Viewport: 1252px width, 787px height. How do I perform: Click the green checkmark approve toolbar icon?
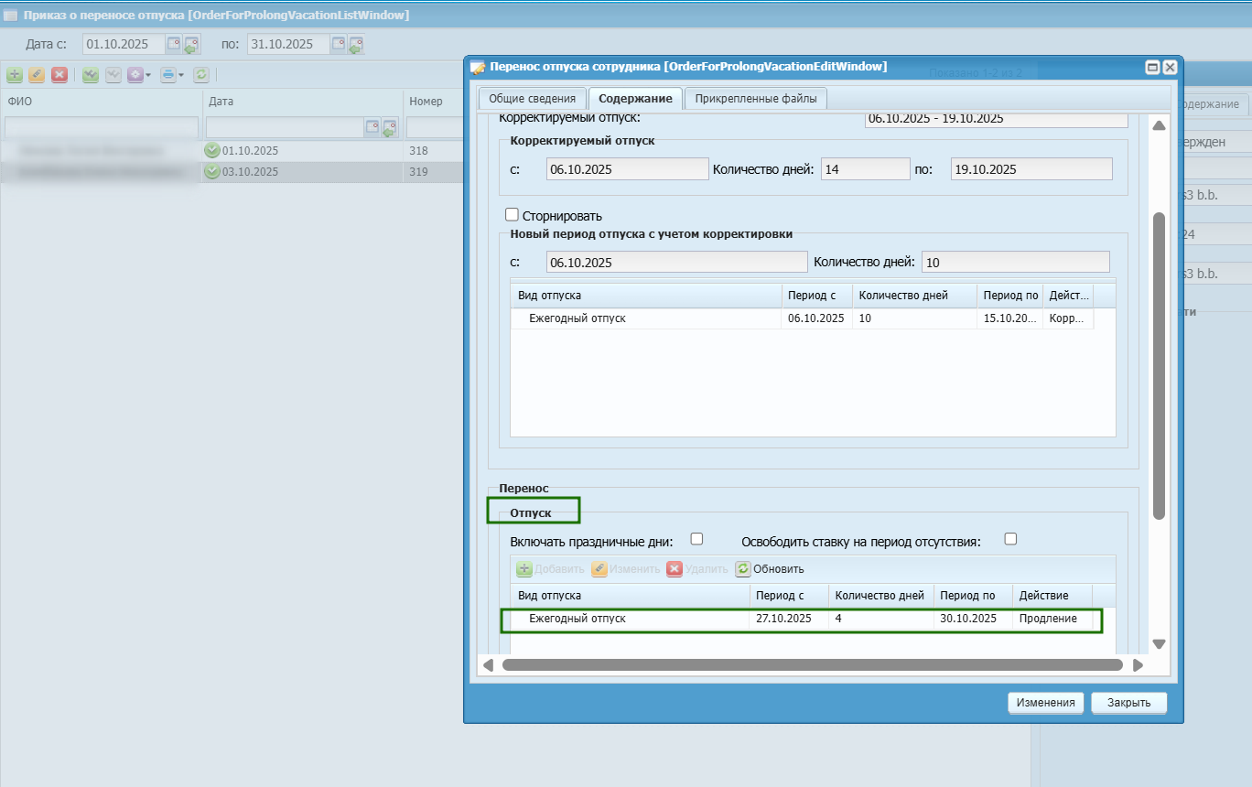[x=91, y=75]
